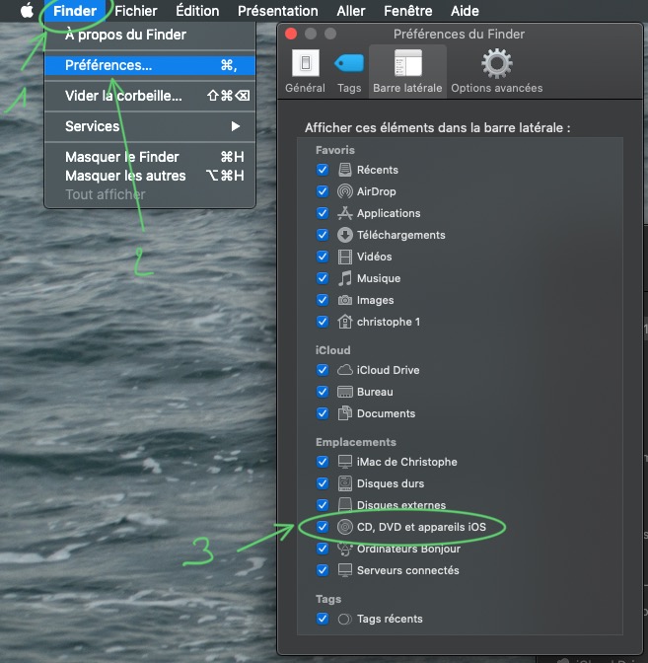Click the Bureau desktop icon
Viewport: 648px width, 663px height.
pos(345,392)
